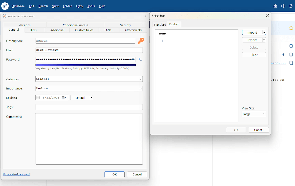Open the password generator sparkle icon
Viewport: 295px width, 186px height.
point(140,60)
